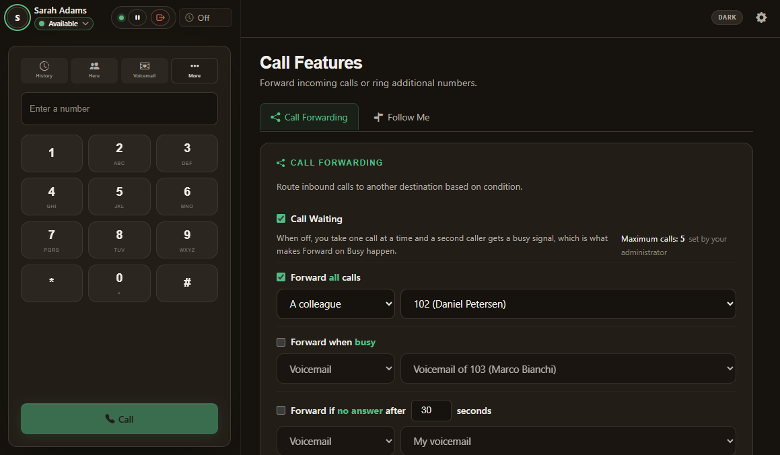Dial digit 5 JKL on keypad
Viewport: 780px width, 455px height.
[x=119, y=197]
